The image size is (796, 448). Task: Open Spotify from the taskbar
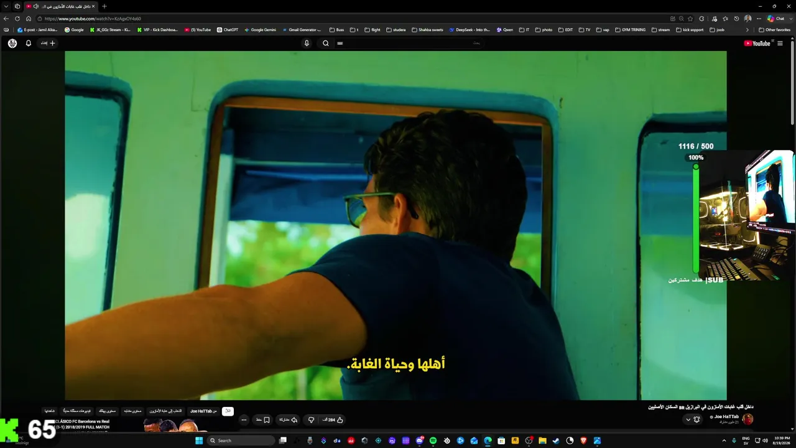pyautogui.click(x=433, y=441)
